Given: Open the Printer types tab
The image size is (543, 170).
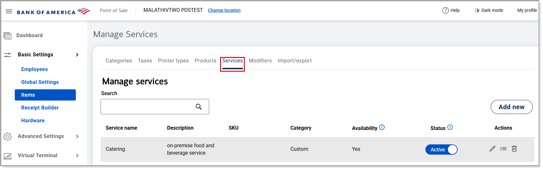Looking at the screenshot, I should tap(173, 61).
